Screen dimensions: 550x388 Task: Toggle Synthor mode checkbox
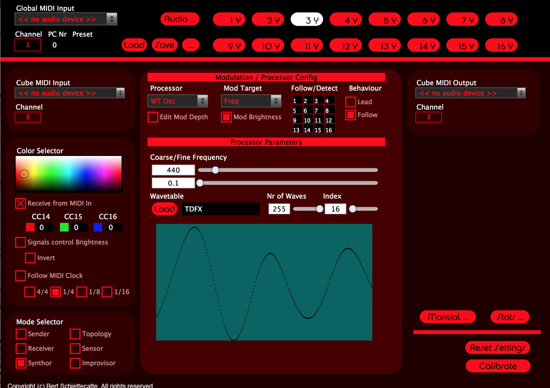click(x=21, y=363)
